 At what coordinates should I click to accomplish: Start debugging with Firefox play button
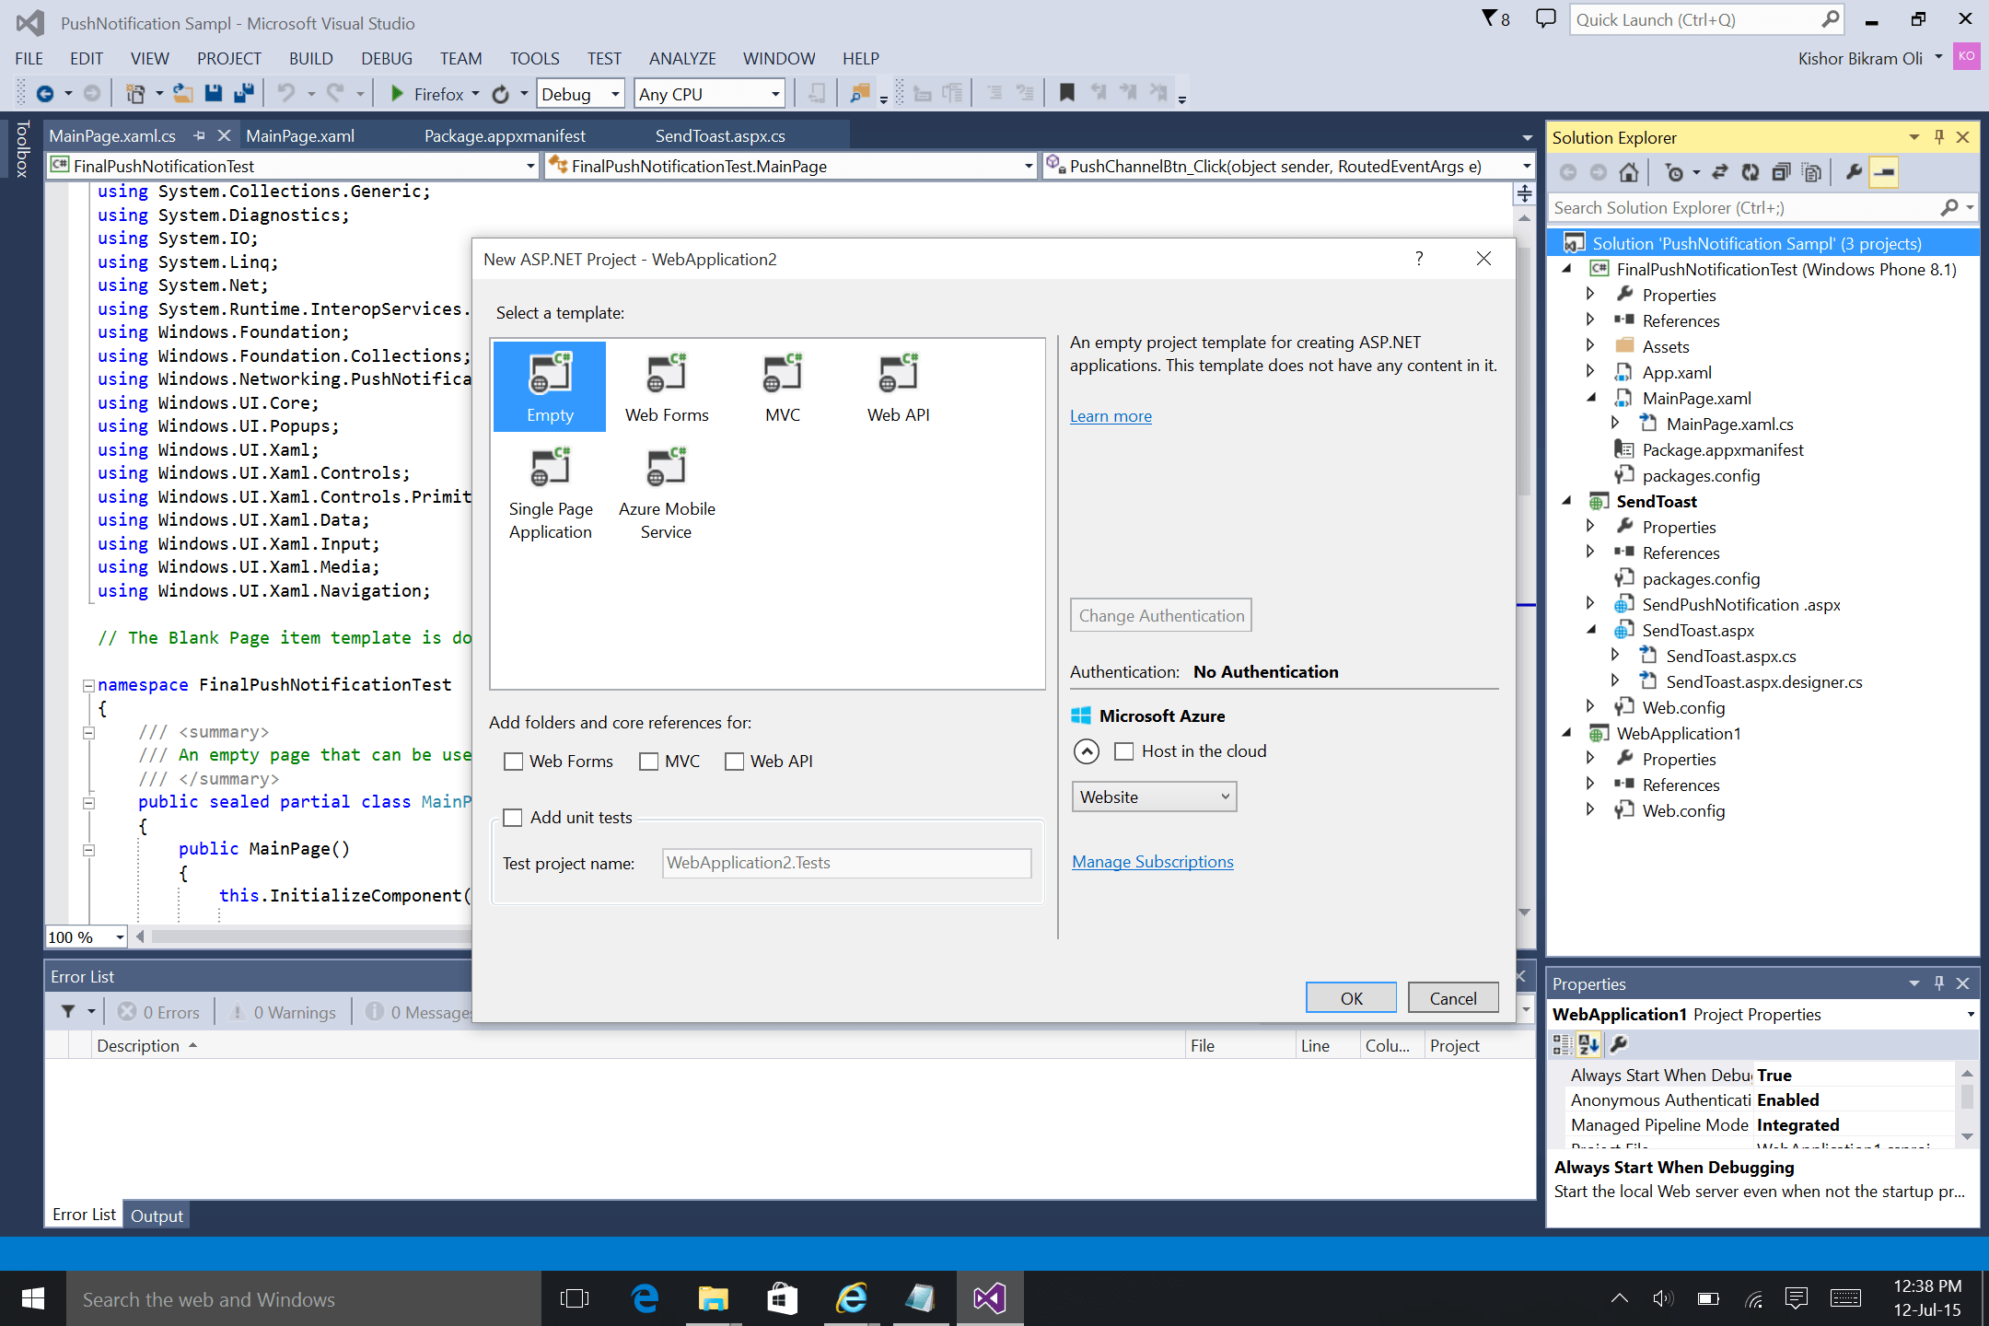[x=397, y=94]
